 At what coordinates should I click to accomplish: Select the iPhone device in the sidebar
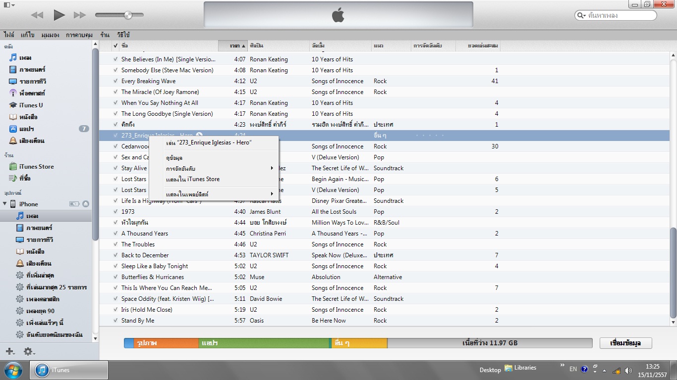coord(28,204)
